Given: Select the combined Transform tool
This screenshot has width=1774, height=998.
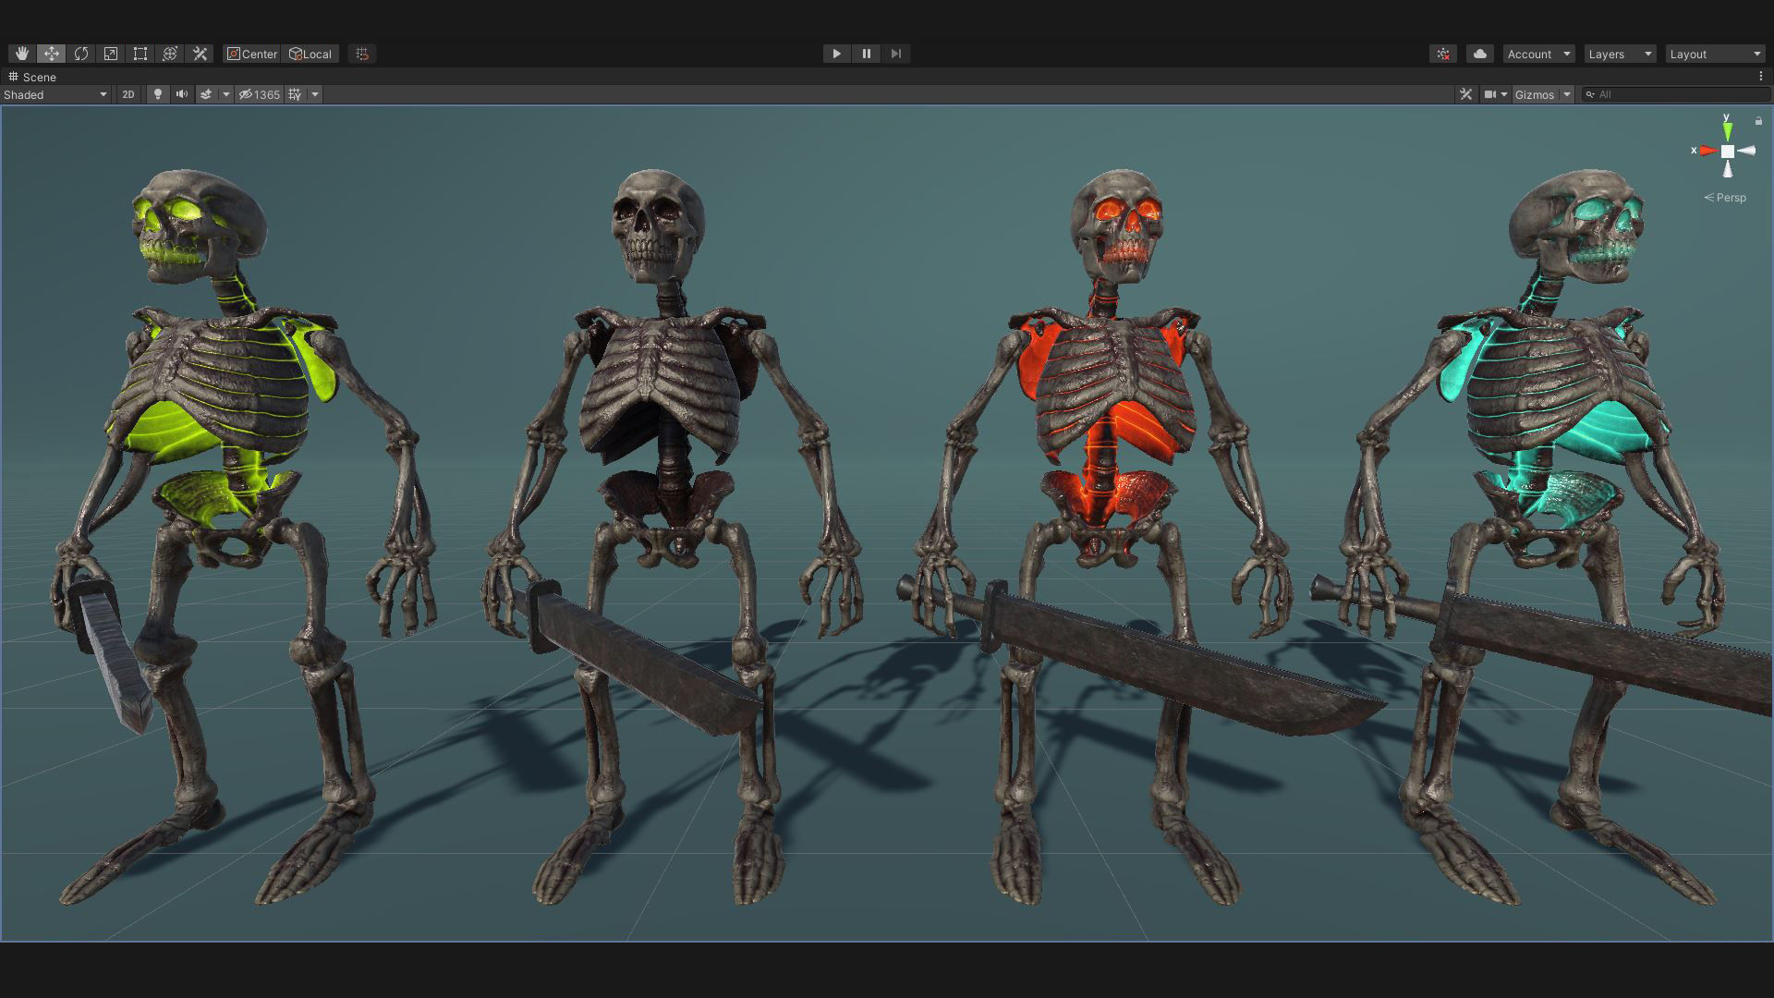Looking at the screenshot, I should coord(170,54).
